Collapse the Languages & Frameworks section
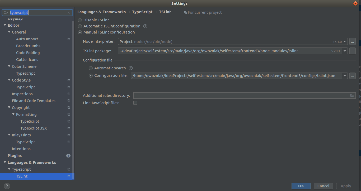This screenshot has height=191, width=361. click(x=5, y=163)
